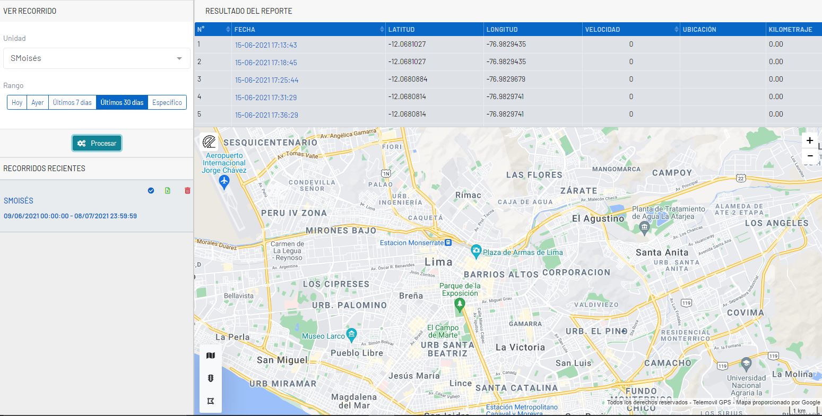Open date link 15-06-2021 17:25:44
The image size is (822, 416).
[x=267, y=80]
